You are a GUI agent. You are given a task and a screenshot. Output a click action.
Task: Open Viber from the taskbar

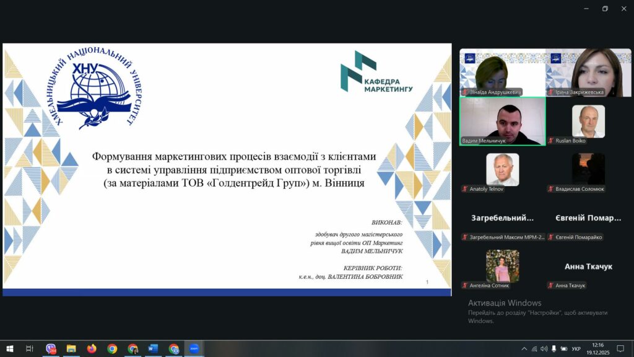[x=51, y=349]
